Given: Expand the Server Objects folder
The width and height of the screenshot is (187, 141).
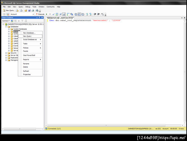Looking at the screenshot, I should pos(6,55).
